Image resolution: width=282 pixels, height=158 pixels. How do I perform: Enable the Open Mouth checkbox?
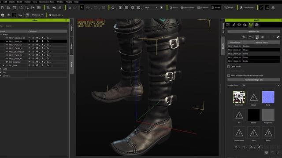(x=229, y=66)
